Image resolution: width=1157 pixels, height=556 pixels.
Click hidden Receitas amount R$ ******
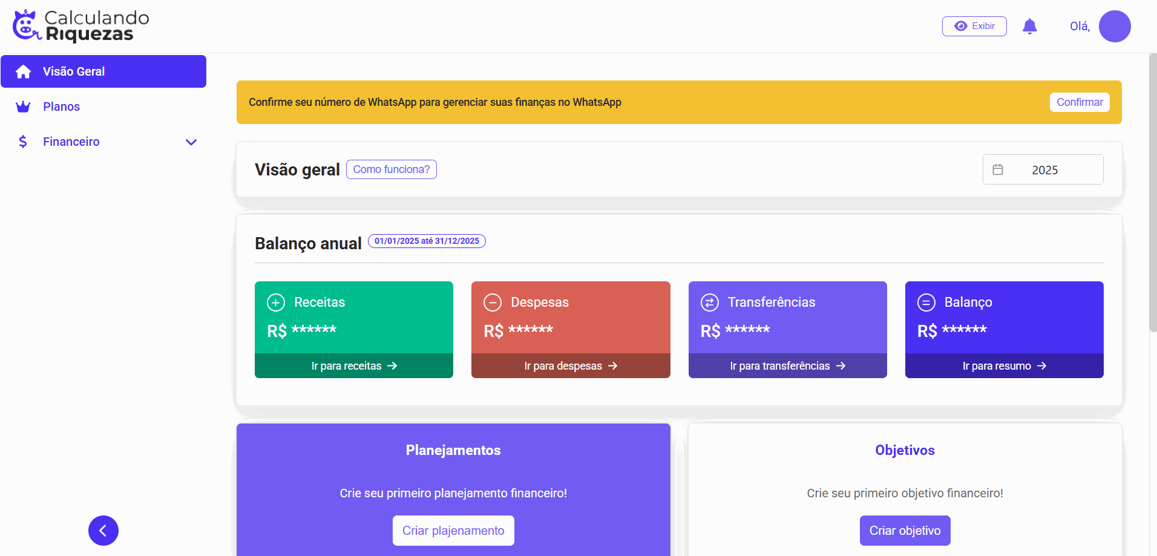pyautogui.click(x=302, y=331)
